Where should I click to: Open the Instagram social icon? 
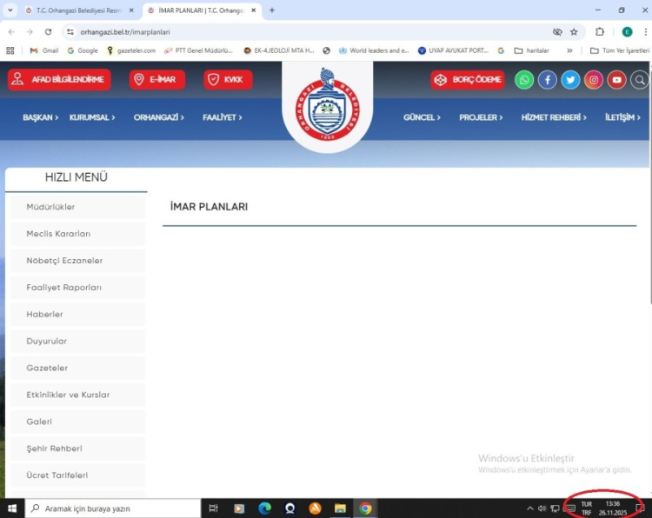click(594, 80)
